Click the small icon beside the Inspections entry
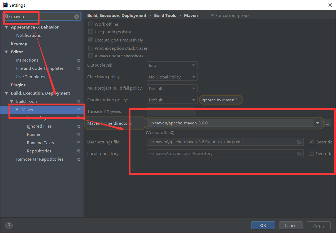Image resolution: width=336 pixels, height=233 pixels. [78, 60]
